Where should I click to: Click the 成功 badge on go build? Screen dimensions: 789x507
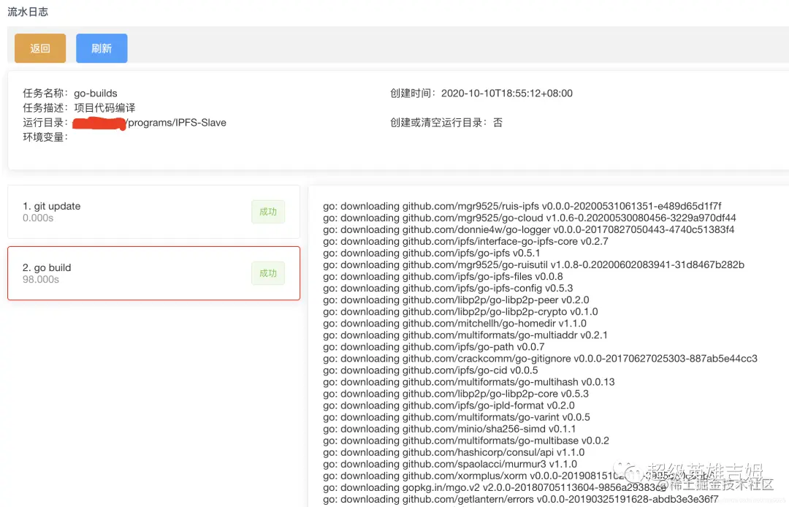point(268,273)
